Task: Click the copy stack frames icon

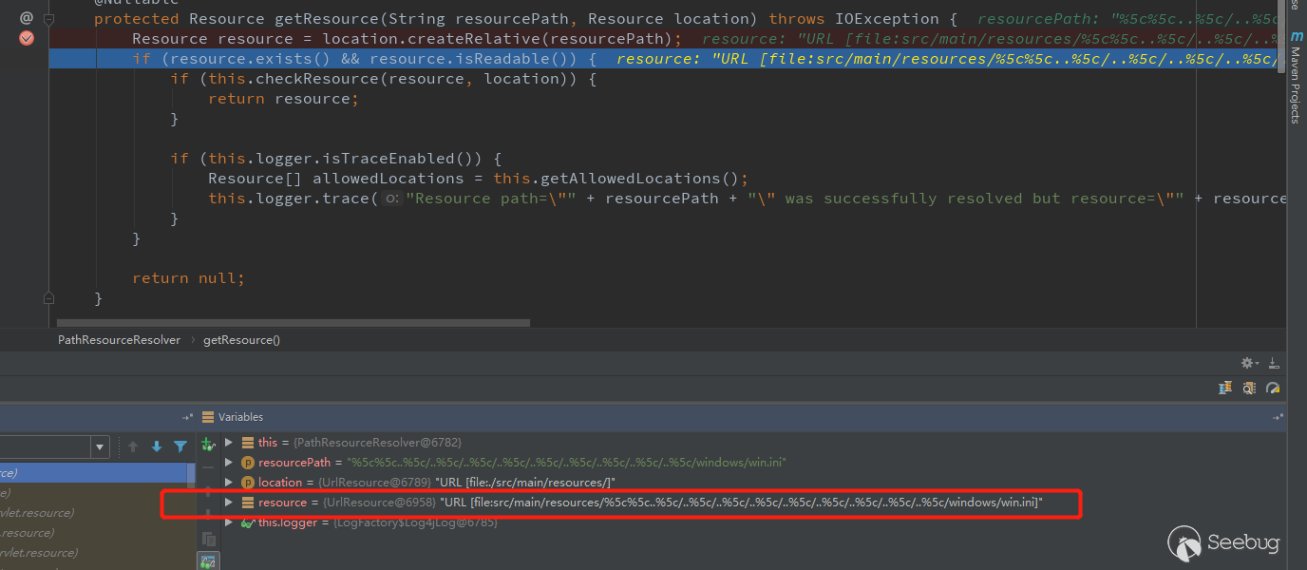Action: (208, 539)
